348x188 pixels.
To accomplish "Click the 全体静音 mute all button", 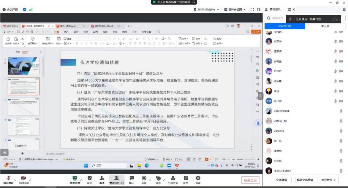I will pos(281,180).
